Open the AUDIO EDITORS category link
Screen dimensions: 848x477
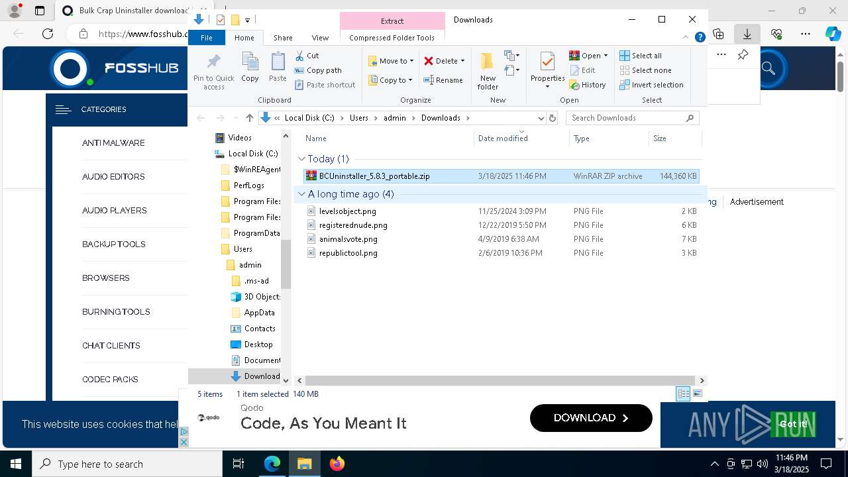point(113,177)
